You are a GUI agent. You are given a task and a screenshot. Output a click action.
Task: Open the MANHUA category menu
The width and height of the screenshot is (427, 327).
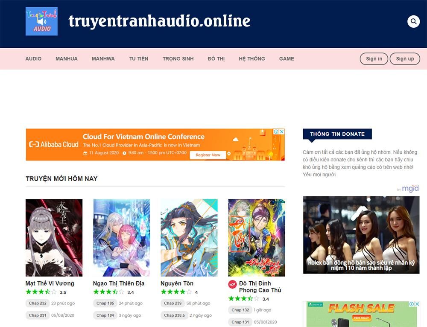click(x=66, y=58)
